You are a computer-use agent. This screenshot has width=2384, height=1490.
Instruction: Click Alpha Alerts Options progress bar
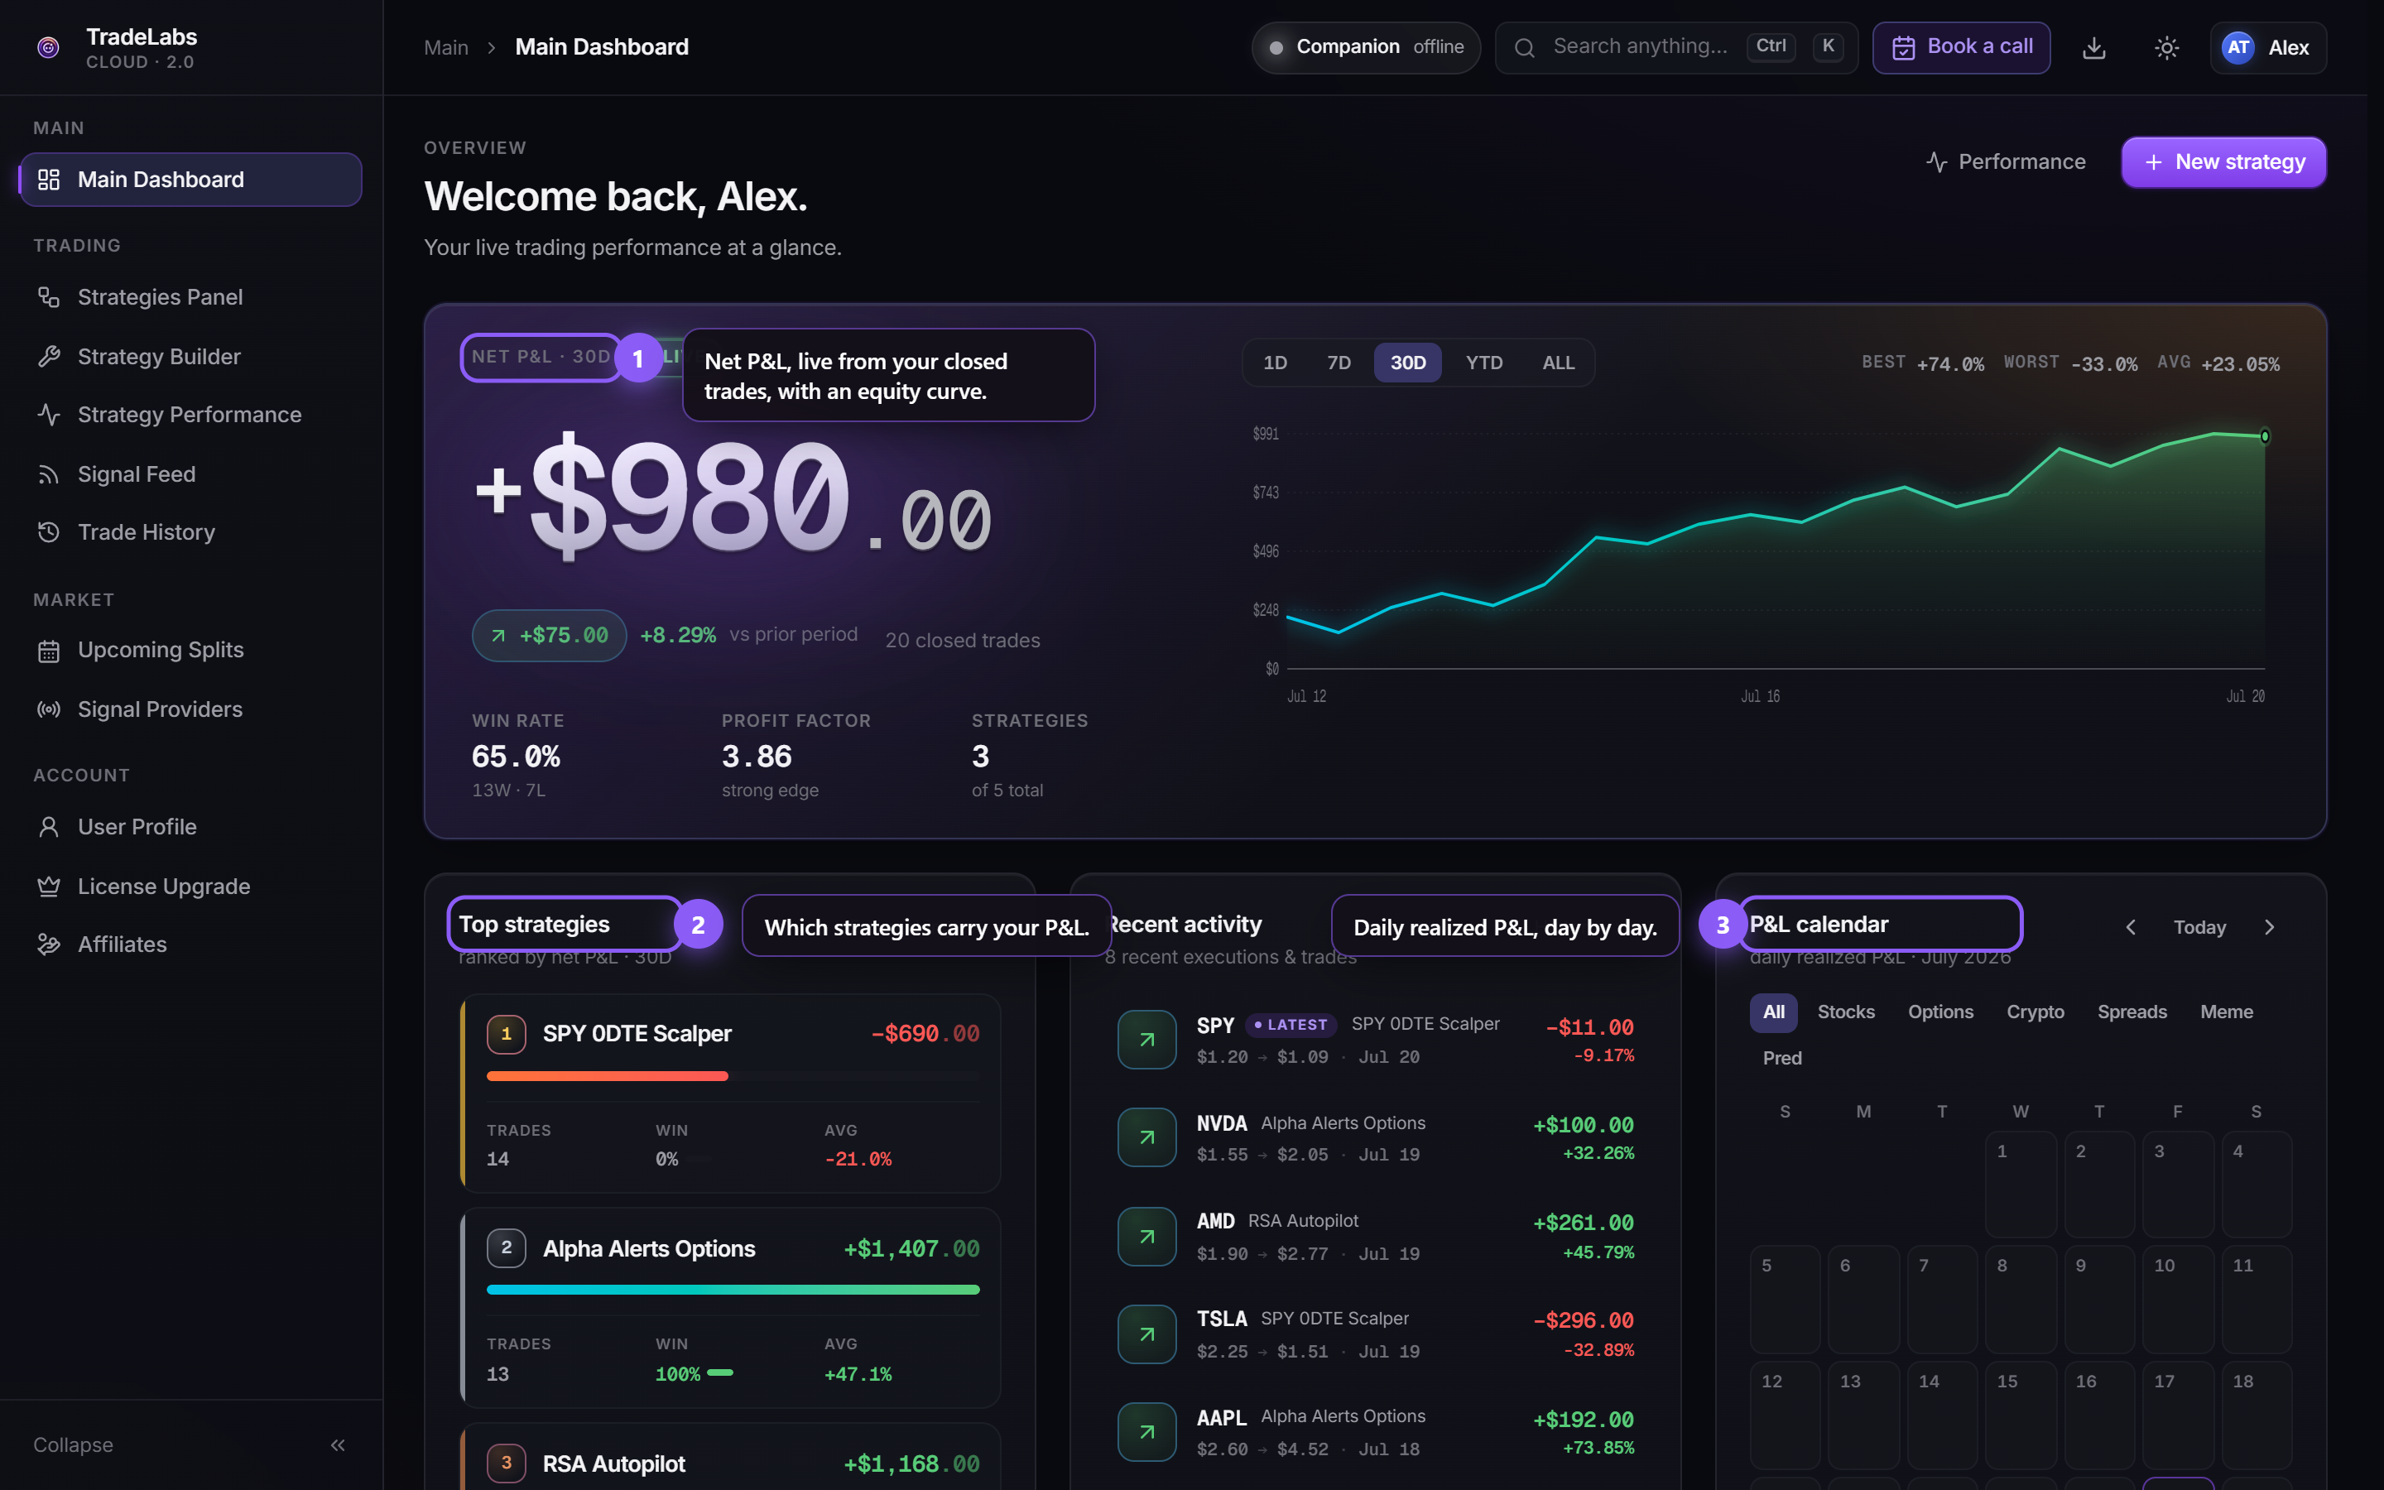click(x=732, y=1290)
